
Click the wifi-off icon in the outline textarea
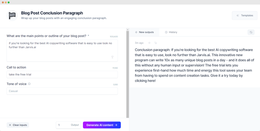112,57
